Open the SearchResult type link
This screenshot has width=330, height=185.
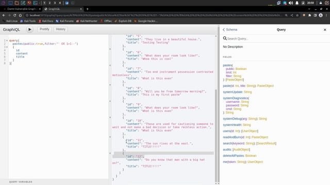coord(266,143)
